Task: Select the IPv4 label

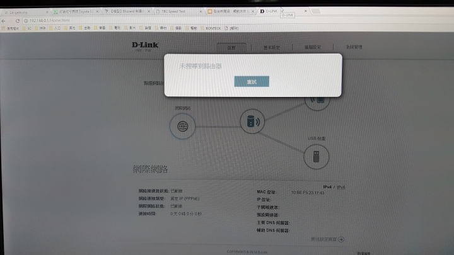Action: coord(327,187)
